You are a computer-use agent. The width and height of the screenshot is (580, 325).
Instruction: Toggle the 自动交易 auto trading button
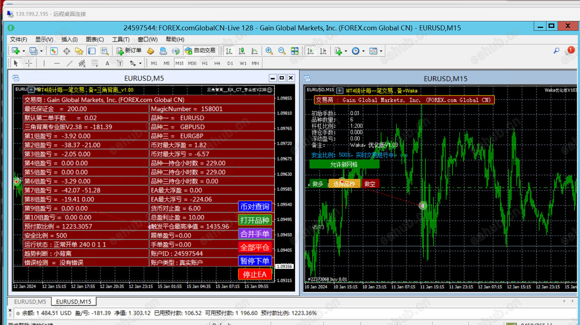pyautogui.click(x=200, y=51)
